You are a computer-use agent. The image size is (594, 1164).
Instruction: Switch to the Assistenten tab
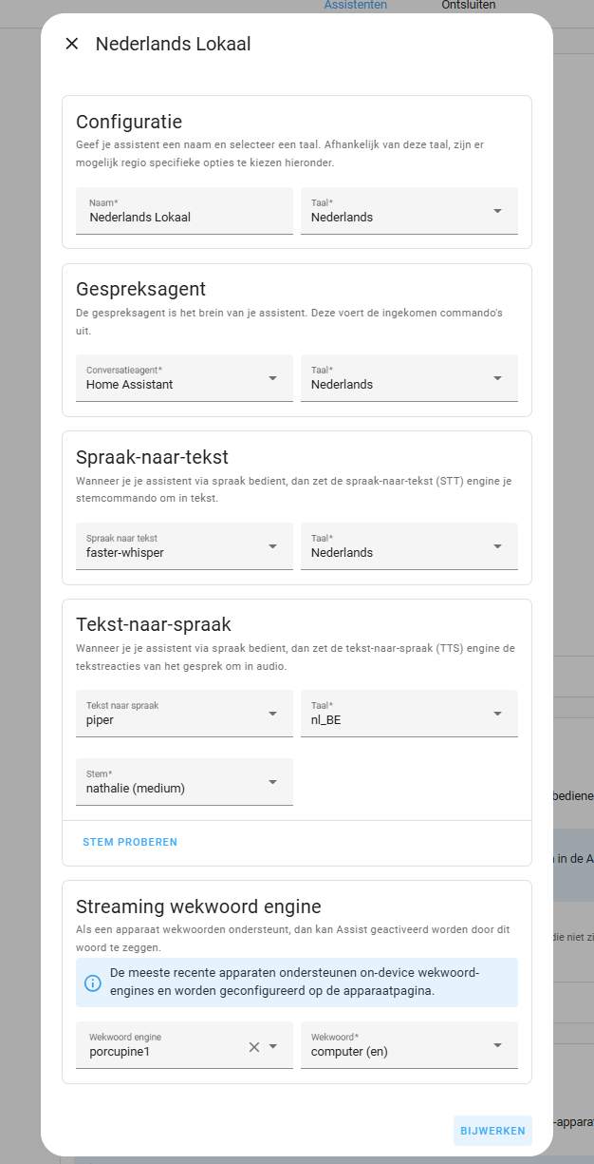pyautogui.click(x=356, y=6)
